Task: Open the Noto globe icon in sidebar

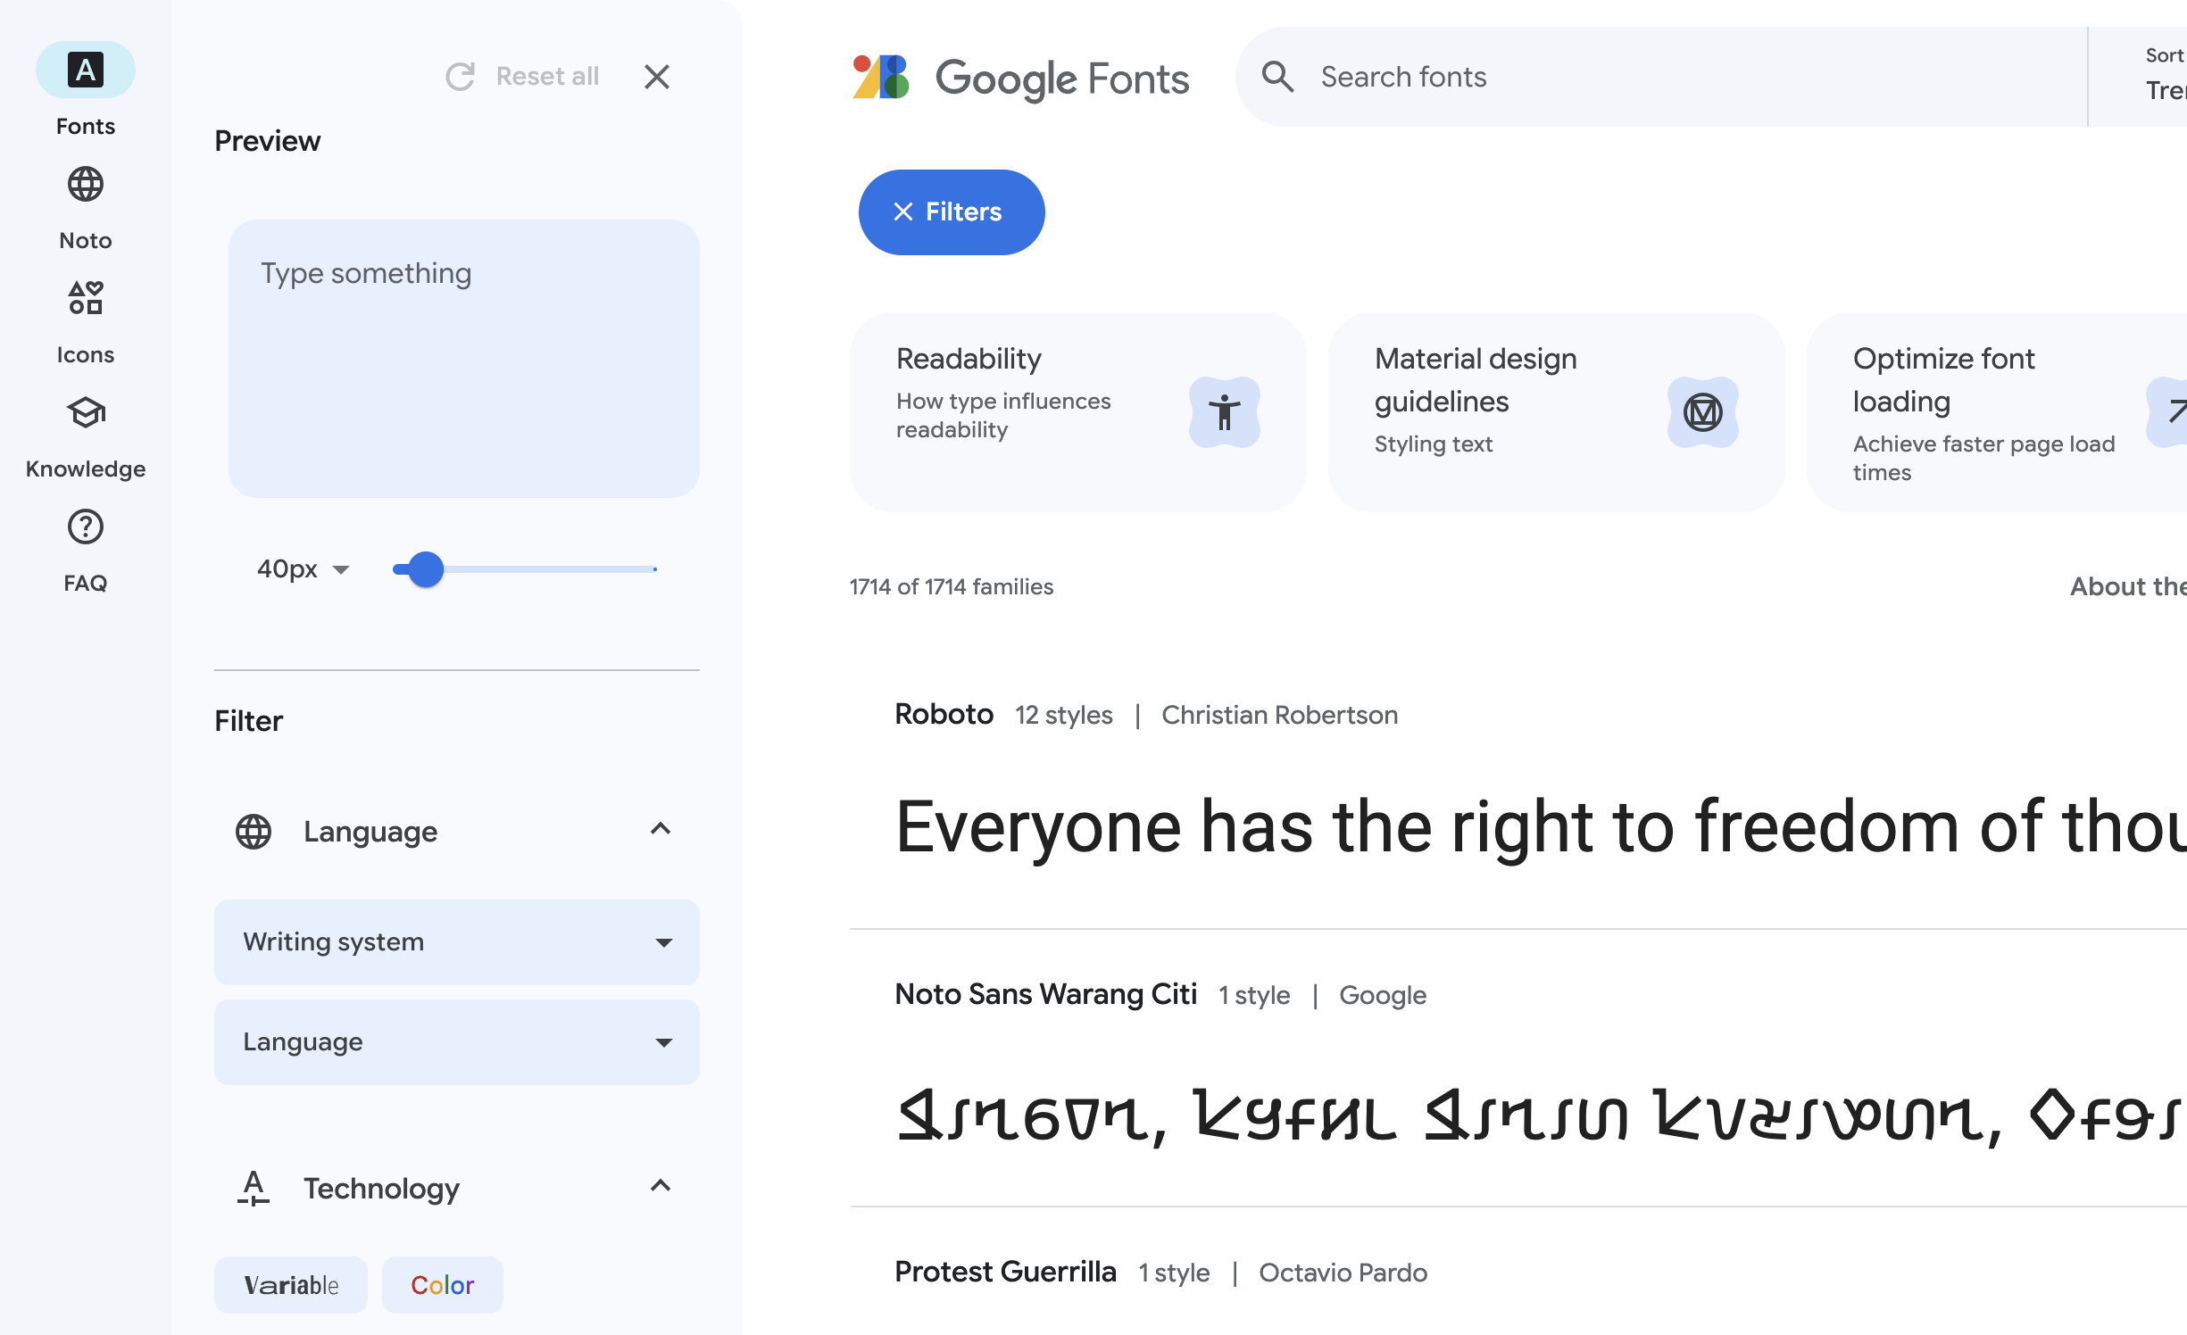Action: pyautogui.click(x=86, y=186)
